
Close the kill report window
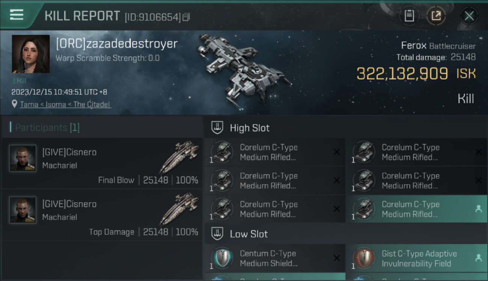click(x=469, y=16)
